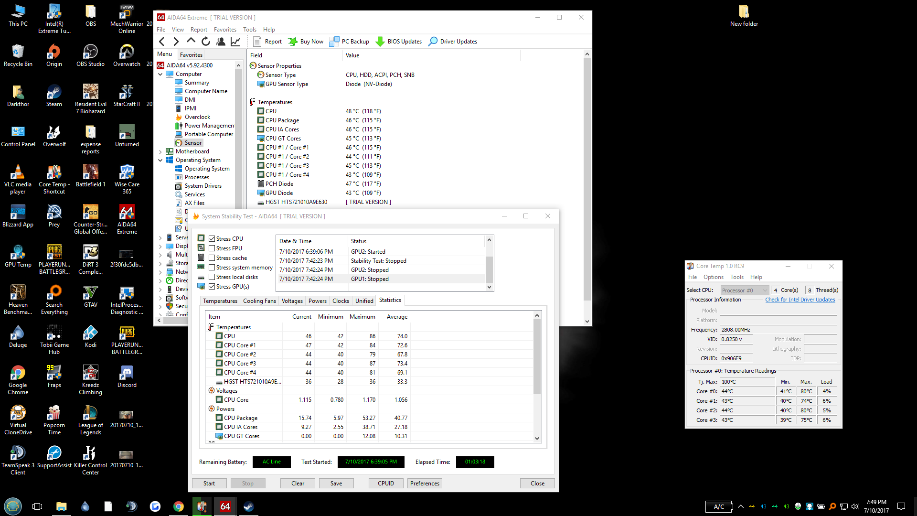The width and height of the screenshot is (917, 516).
Task: Open VLC media player desktop icon
Action: [18, 179]
